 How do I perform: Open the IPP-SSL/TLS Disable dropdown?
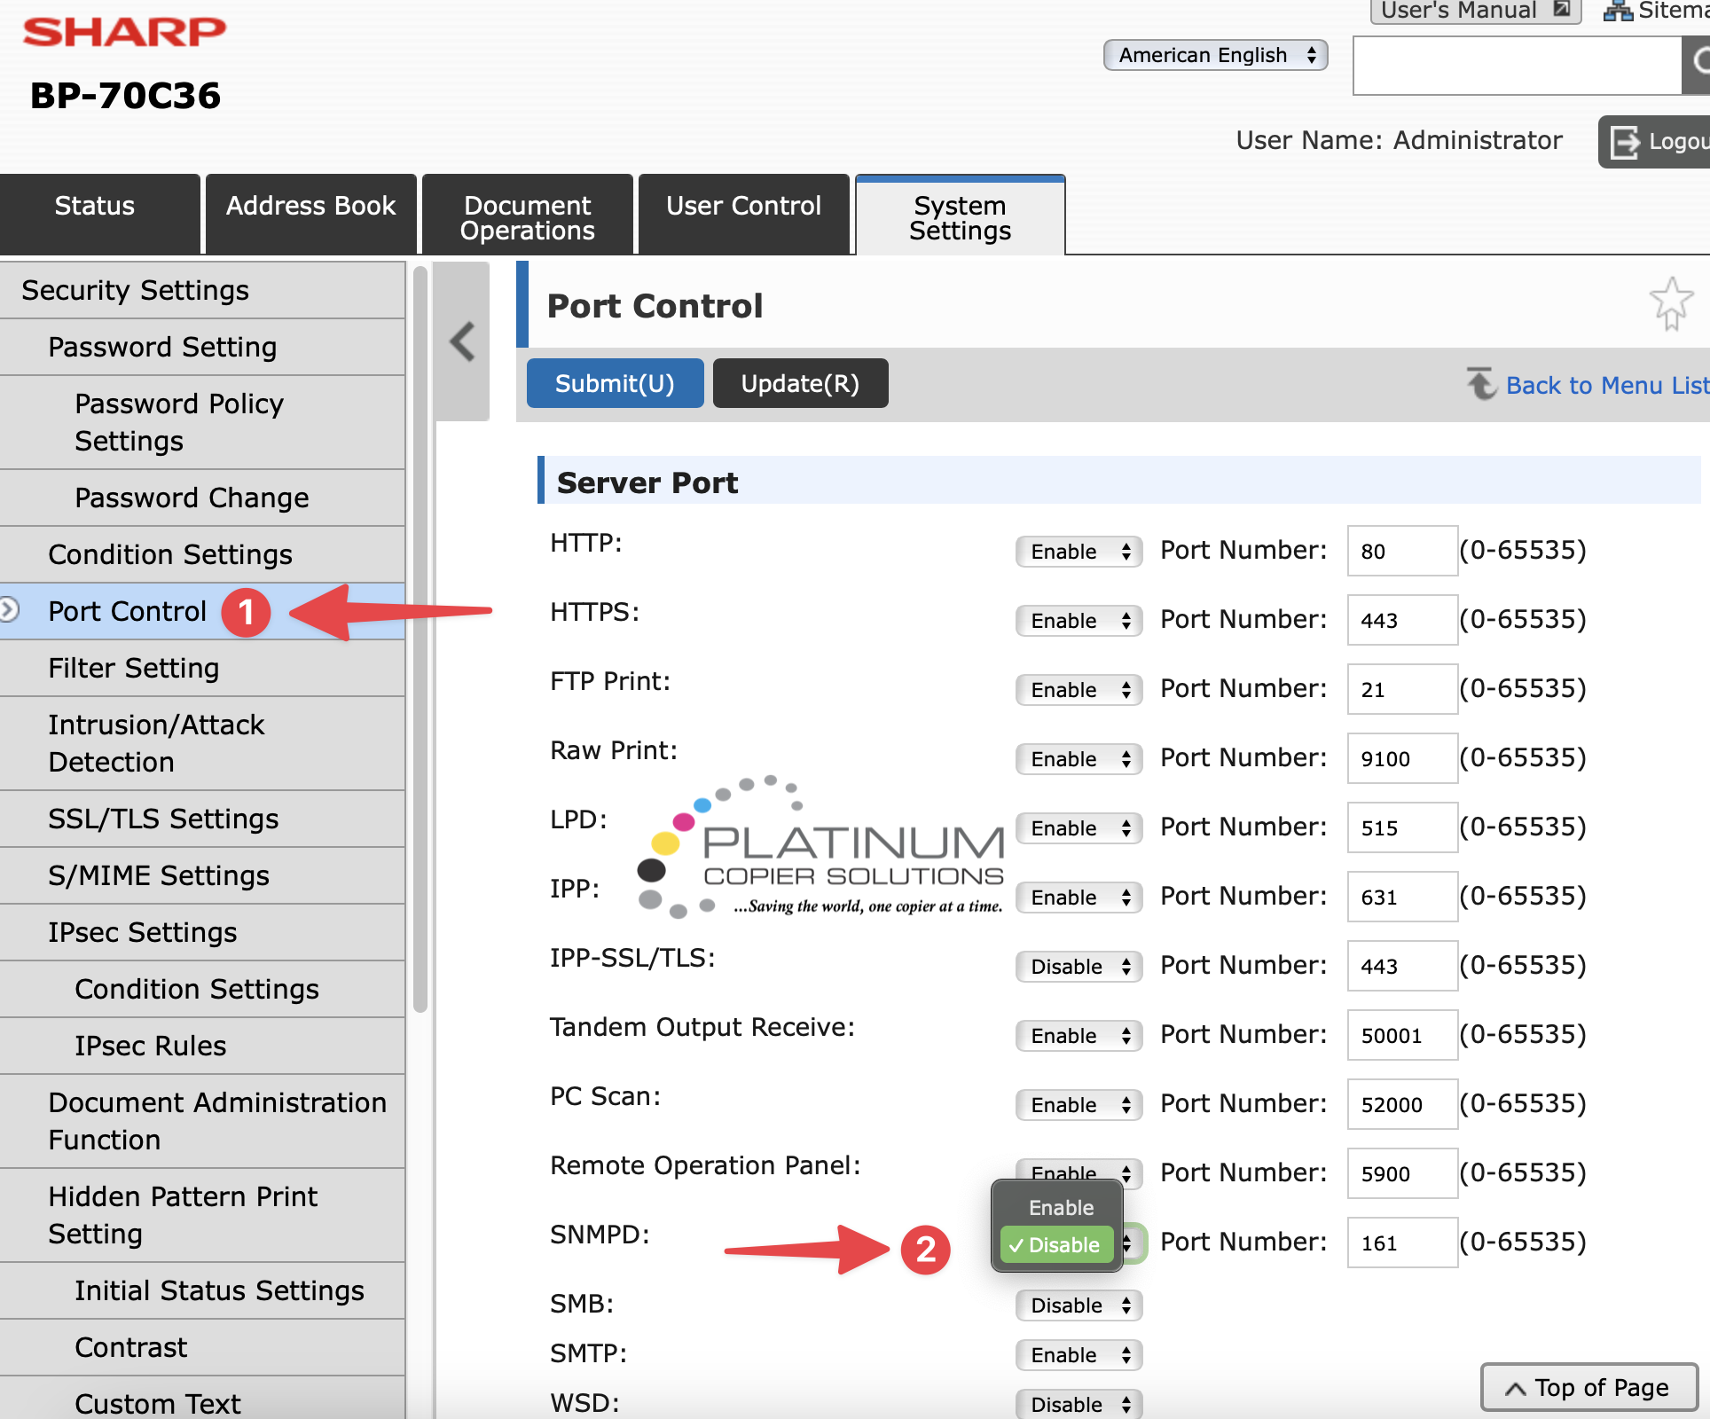click(x=1079, y=967)
